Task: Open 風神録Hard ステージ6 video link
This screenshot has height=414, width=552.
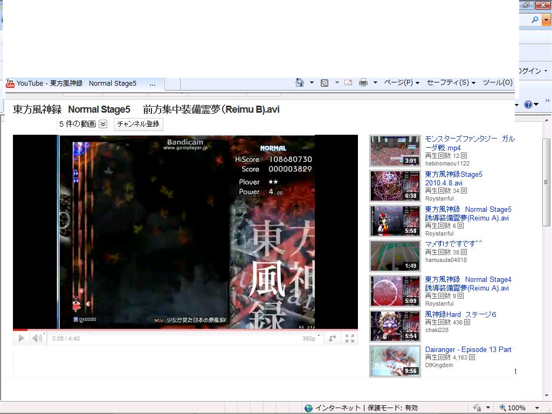Action: coord(460,314)
